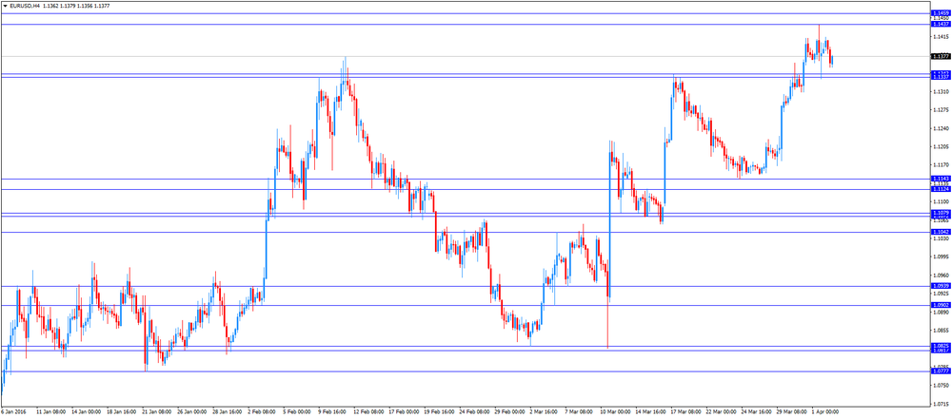Click the 12 Feb 08:00 time label

tap(369, 412)
